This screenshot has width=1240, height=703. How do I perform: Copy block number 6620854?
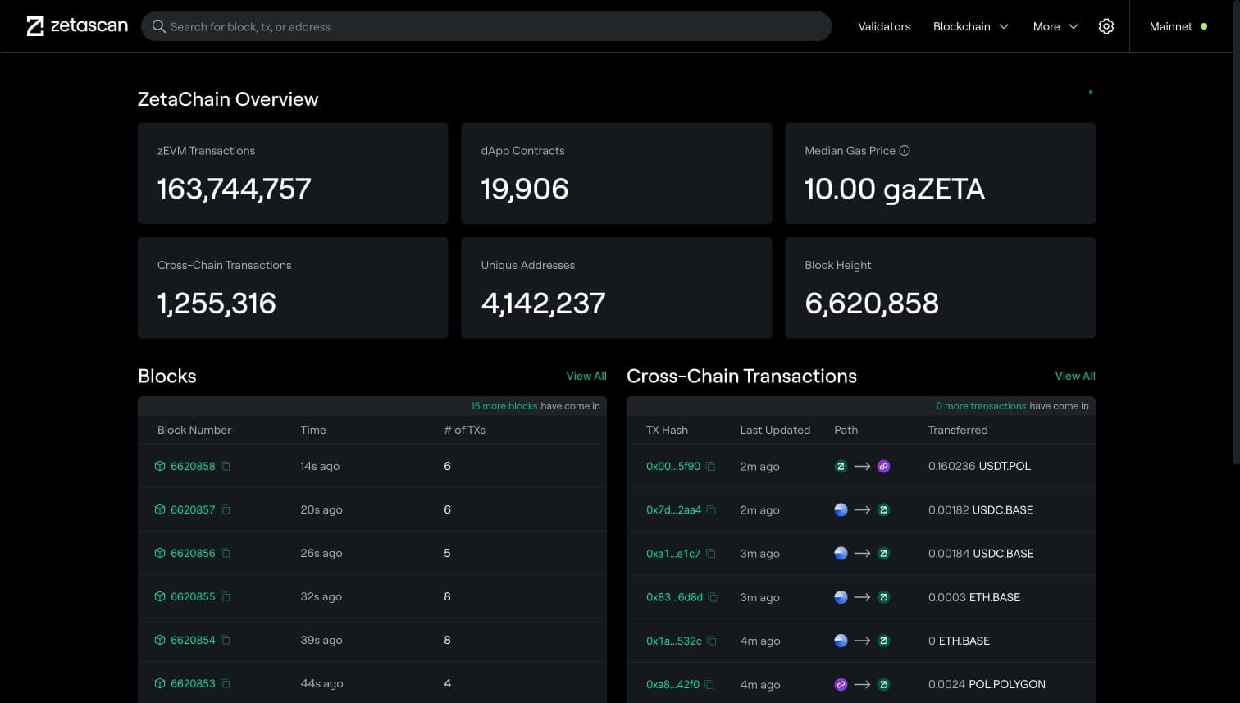tap(226, 640)
